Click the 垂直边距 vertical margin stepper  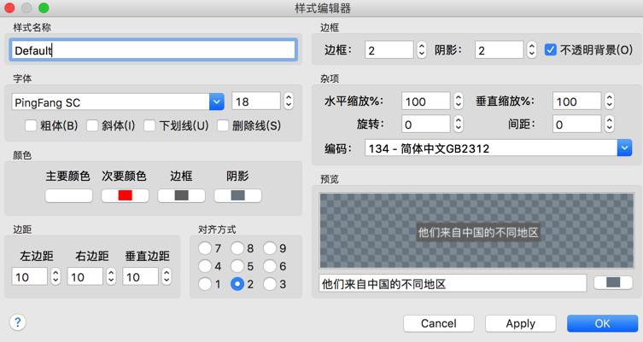pyautogui.click(x=167, y=276)
